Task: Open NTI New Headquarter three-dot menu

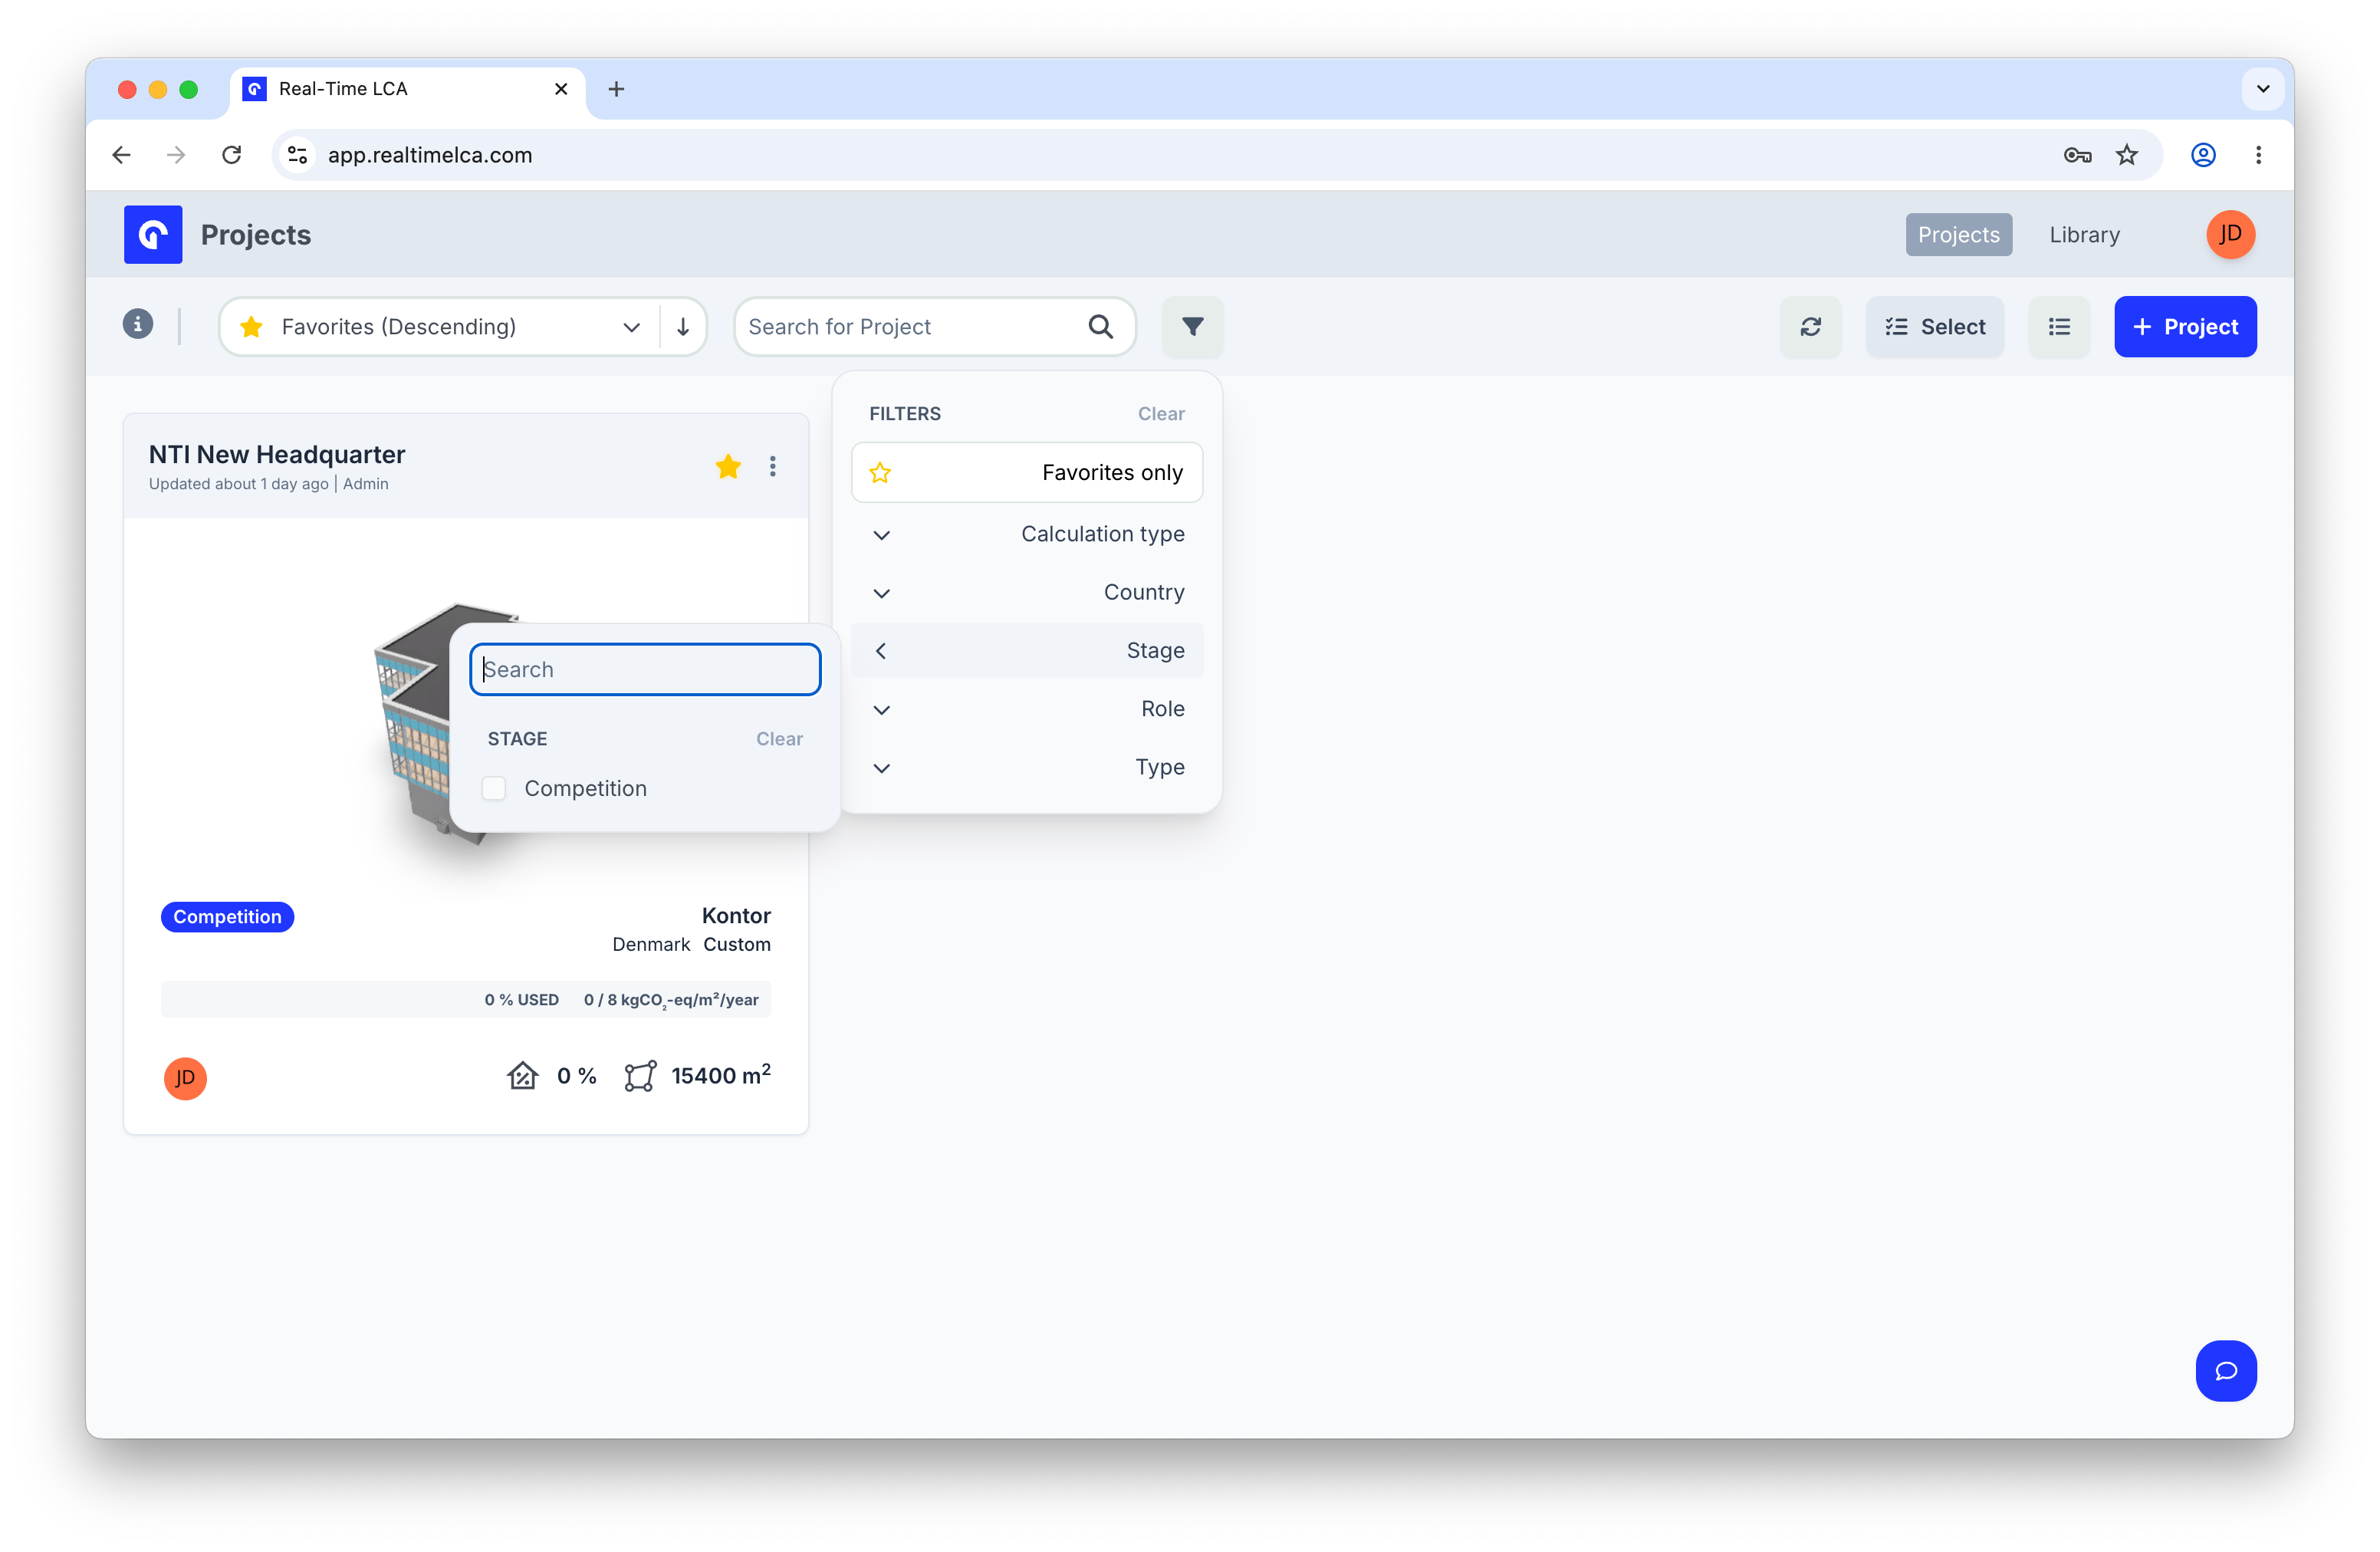Action: tap(773, 466)
